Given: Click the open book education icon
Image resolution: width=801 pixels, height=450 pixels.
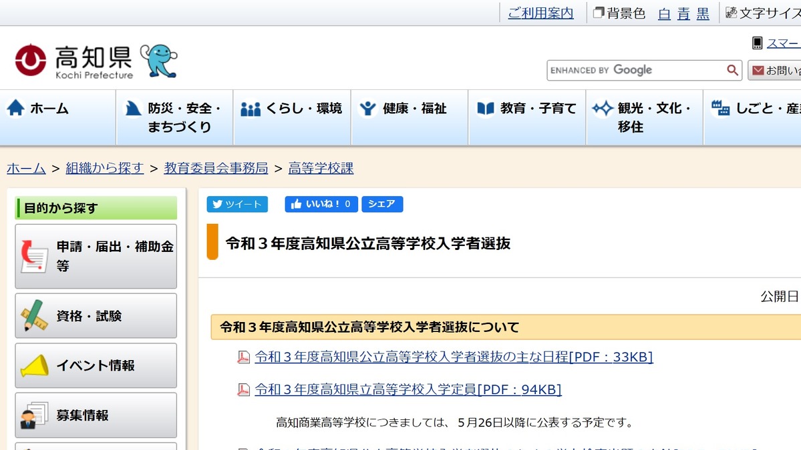Looking at the screenshot, I should point(485,108).
